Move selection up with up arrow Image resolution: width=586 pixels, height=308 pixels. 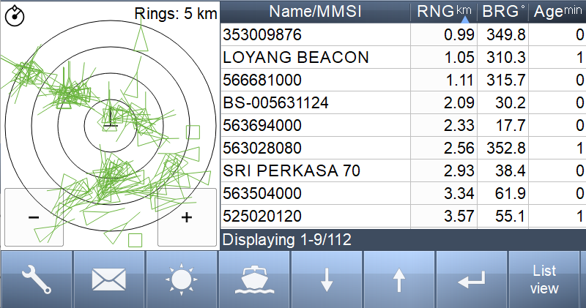pos(399,279)
